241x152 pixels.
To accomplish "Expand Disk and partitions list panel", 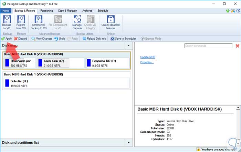I will 129,143.
